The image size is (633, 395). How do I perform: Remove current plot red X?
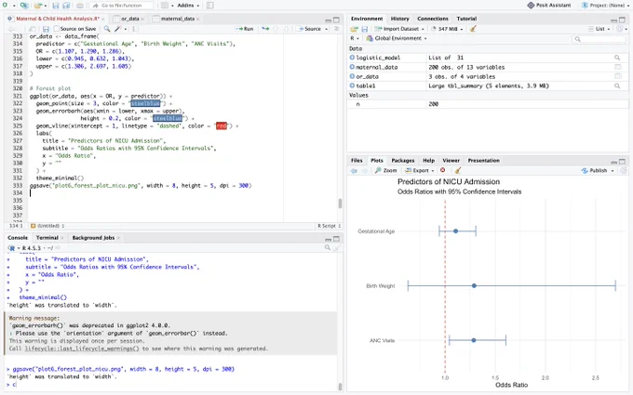click(442, 170)
